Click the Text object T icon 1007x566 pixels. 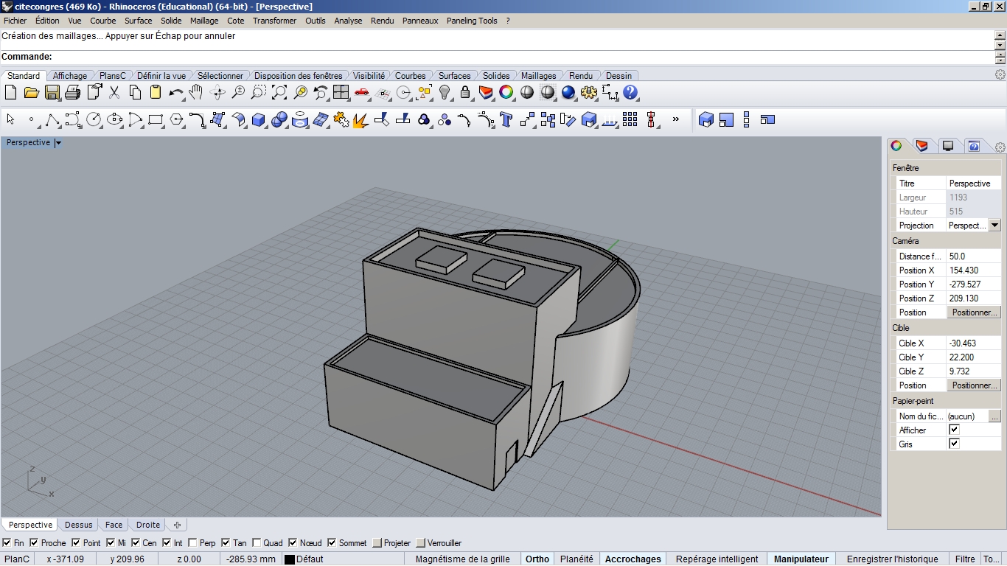(506, 119)
